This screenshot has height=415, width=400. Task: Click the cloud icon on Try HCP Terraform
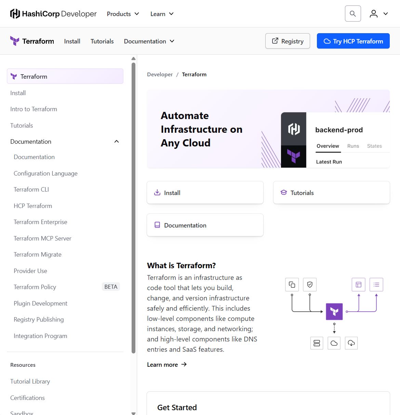click(327, 41)
